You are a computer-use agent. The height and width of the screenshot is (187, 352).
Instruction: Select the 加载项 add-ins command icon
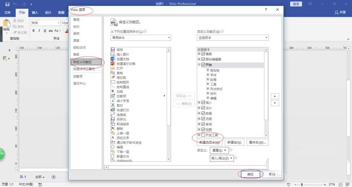113,96
